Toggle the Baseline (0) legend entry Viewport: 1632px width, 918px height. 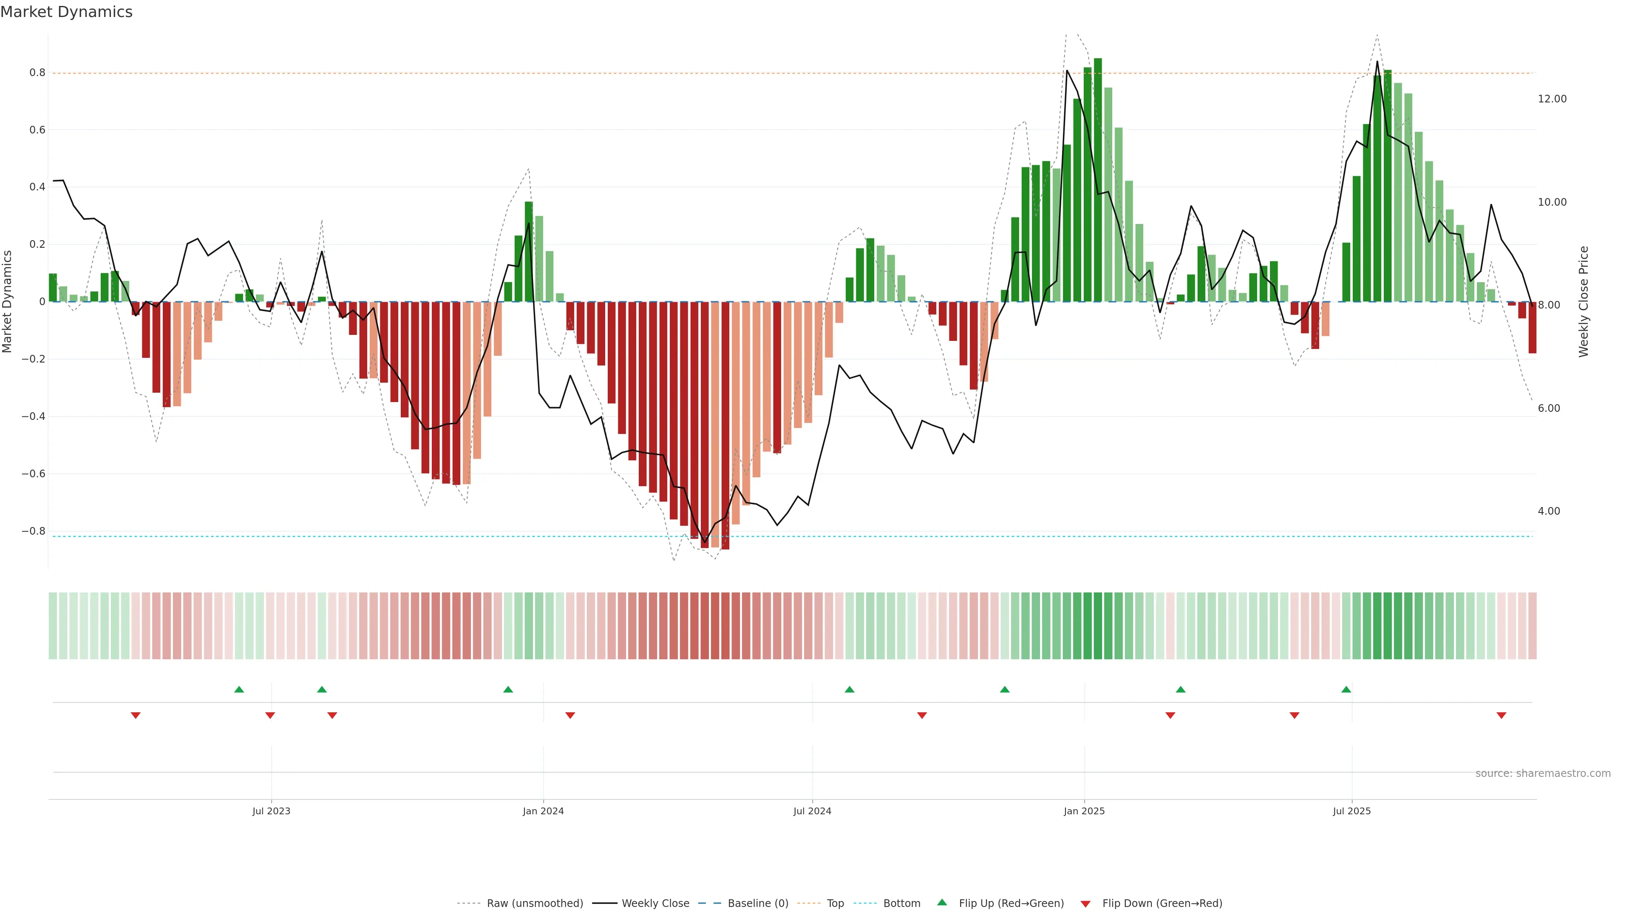click(758, 904)
